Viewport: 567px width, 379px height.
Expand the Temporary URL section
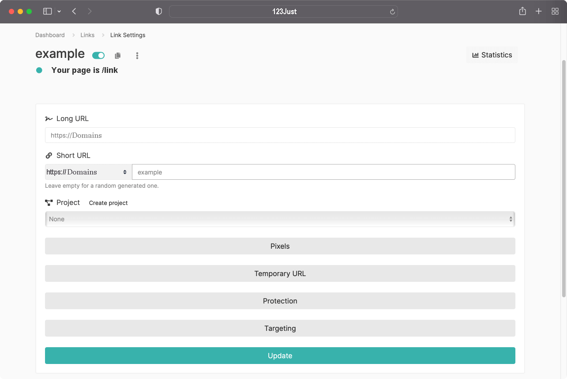click(280, 273)
